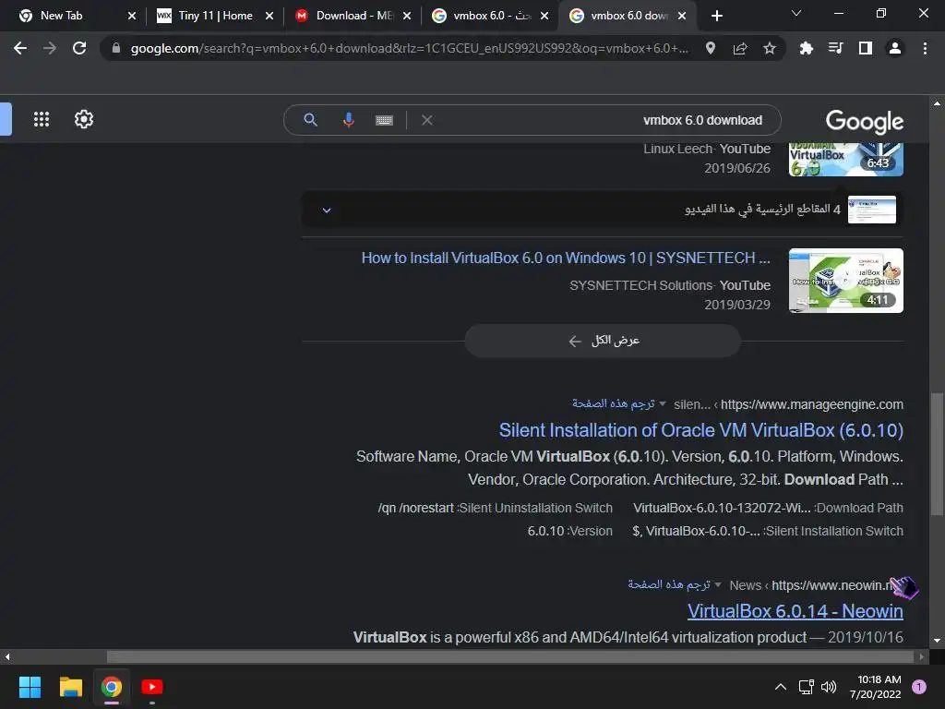
Task: Open Google search settings gear
Action: [x=84, y=119]
